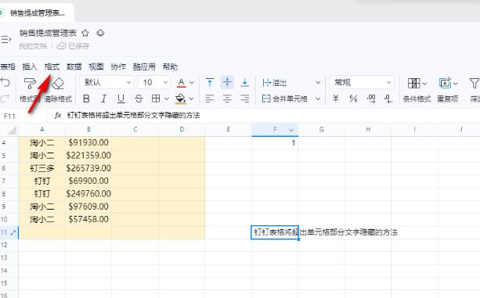Click the notification bell icon
The image size is (480, 298).
click(100, 33)
